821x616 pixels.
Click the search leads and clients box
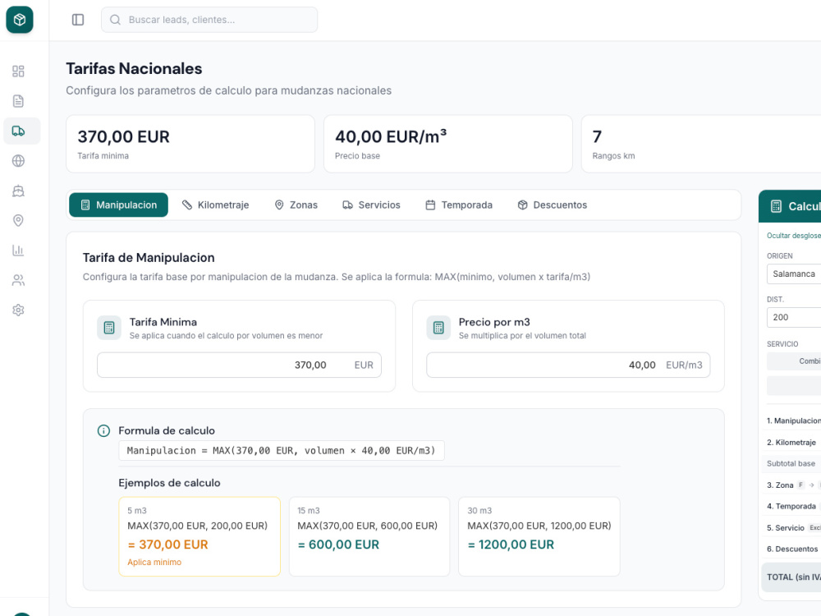pyautogui.click(x=209, y=20)
